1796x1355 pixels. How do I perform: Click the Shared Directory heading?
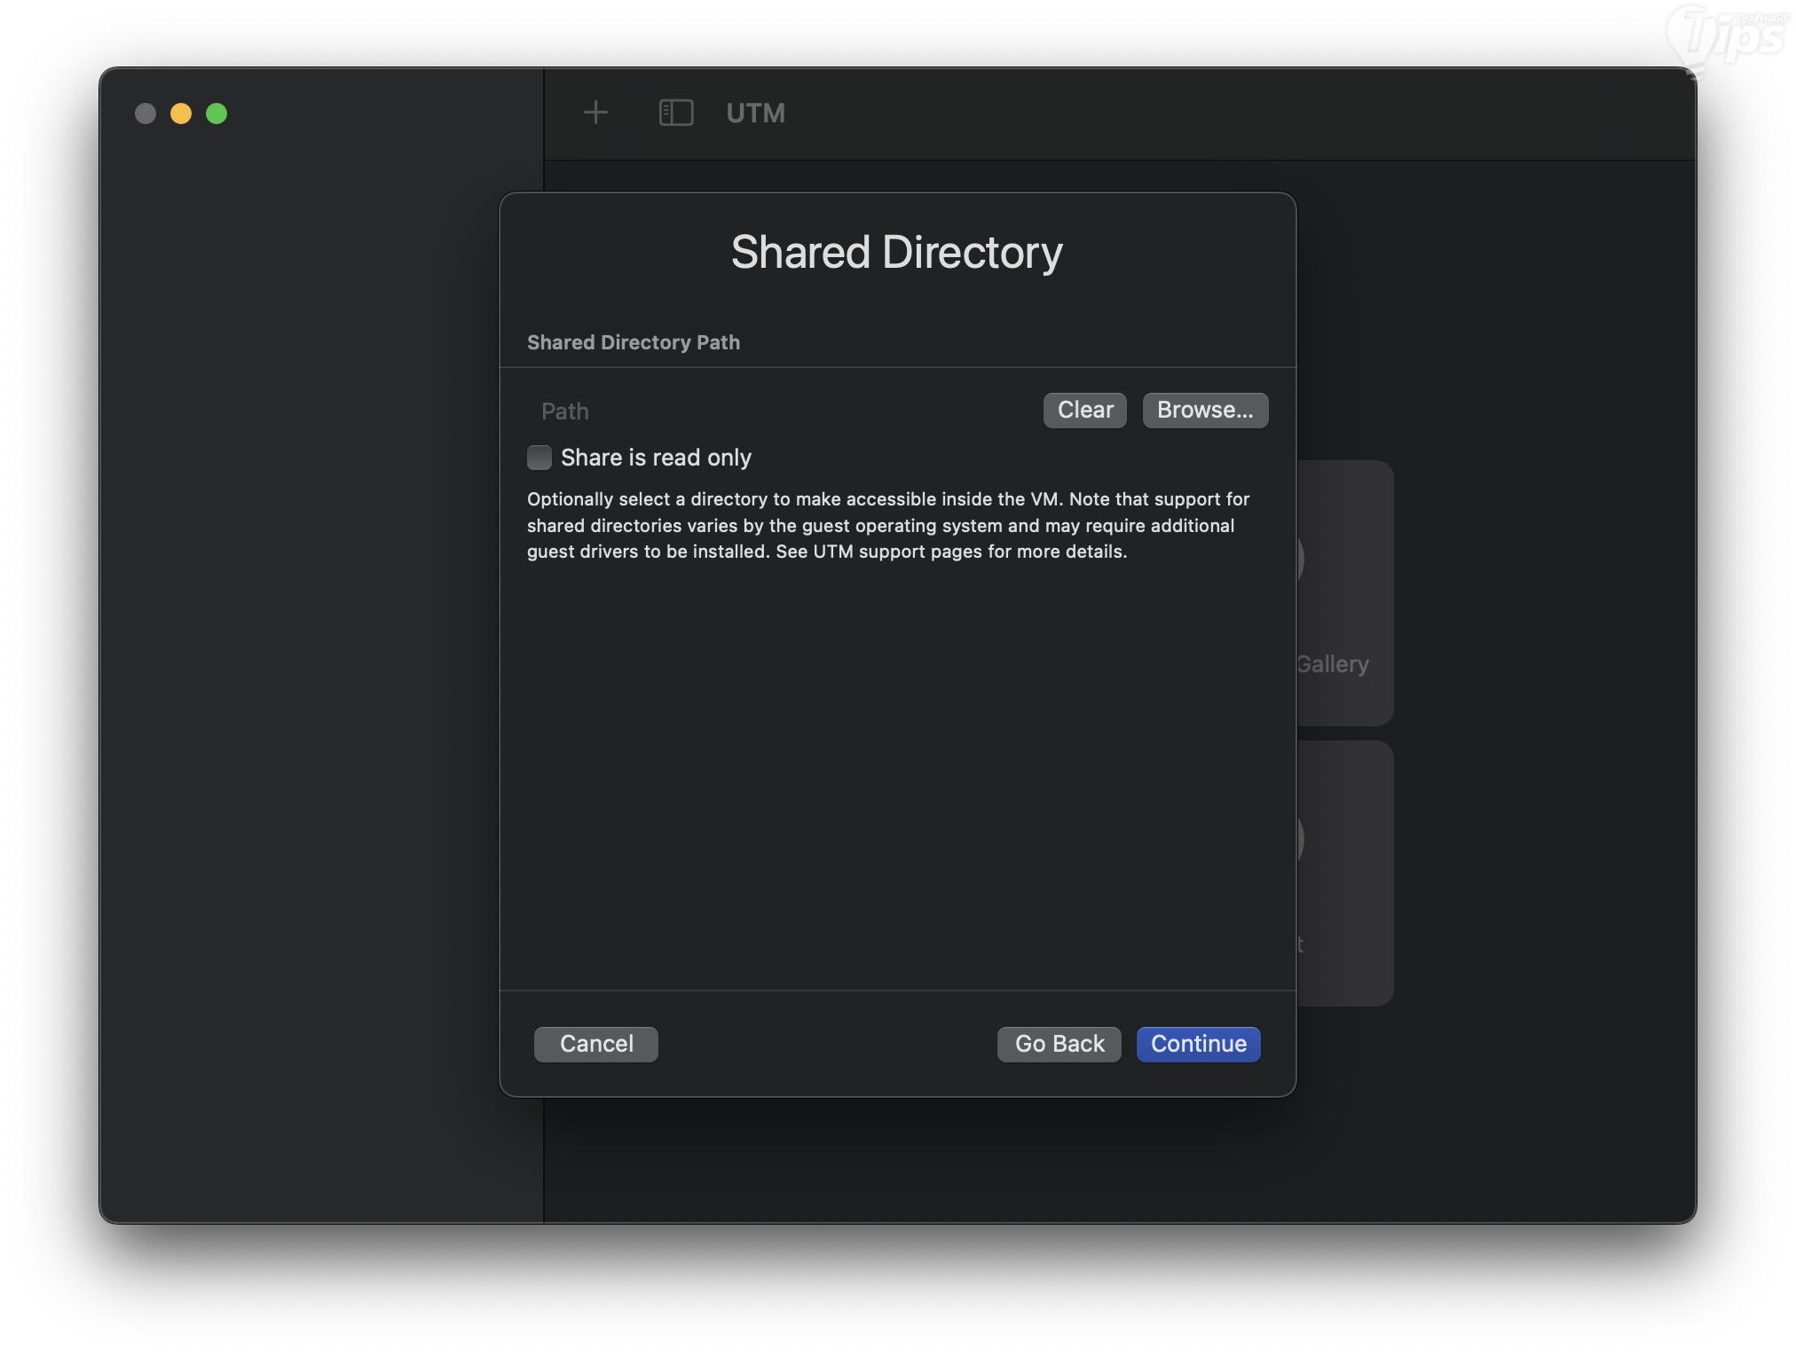pyautogui.click(x=896, y=253)
